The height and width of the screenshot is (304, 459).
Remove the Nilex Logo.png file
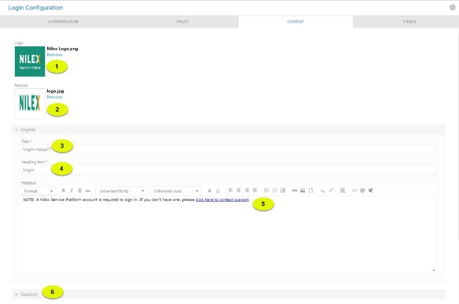pyautogui.click(x=54, y=55)
